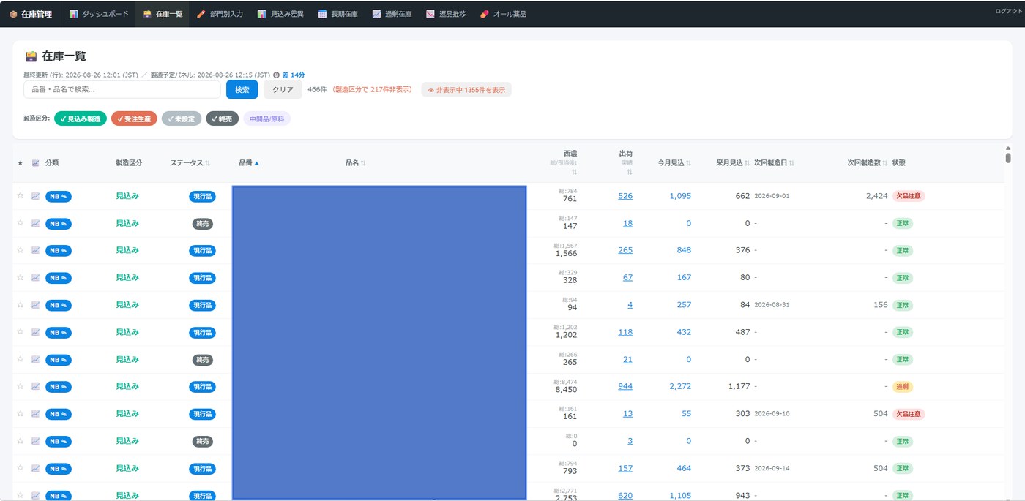Open the 過剰在庫 tab
The image size is (1025, 501).
[392, 14]
